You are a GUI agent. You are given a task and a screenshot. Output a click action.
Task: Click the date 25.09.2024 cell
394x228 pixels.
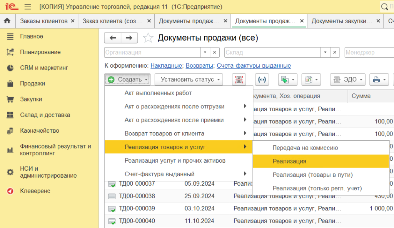[x=199, y=196]
